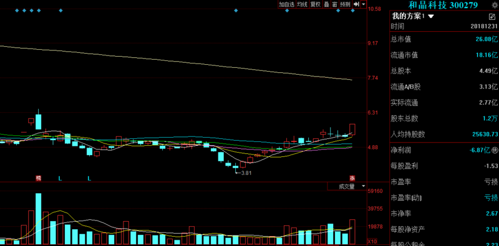This screenshot has height=246, width=499.
Task: Click the 3.81 lowest price label
Action: point(246,173)
